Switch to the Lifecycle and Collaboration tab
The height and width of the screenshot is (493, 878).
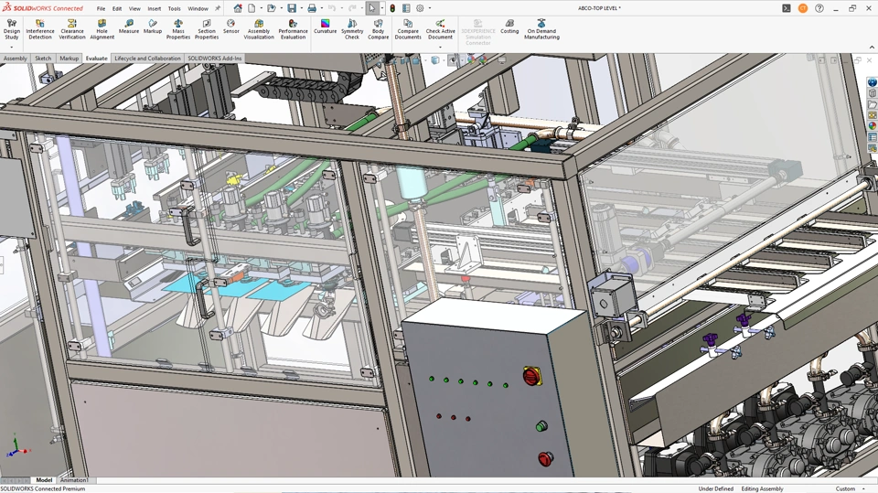point(147,59)
